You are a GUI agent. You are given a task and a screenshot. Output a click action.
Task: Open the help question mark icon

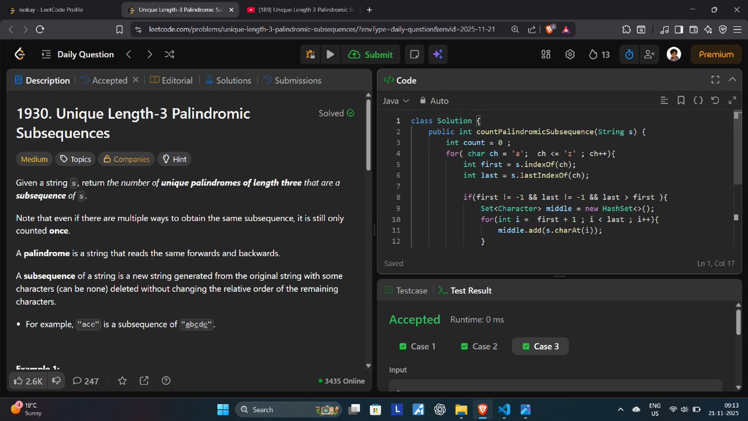click(166, 380)
